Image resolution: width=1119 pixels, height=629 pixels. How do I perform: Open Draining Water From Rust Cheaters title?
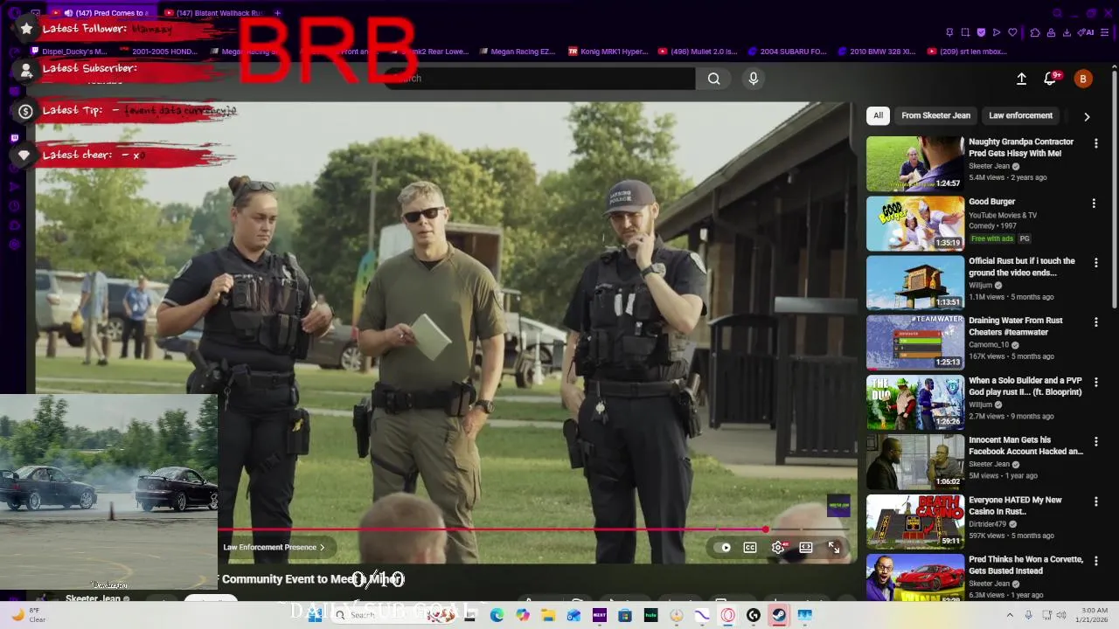(1022, 327)
